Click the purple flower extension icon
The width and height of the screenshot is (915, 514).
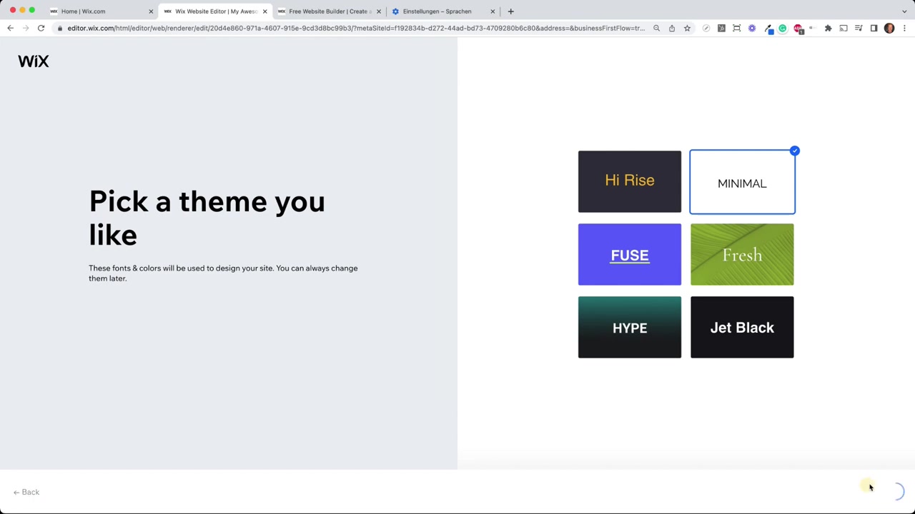pos(752,28)
